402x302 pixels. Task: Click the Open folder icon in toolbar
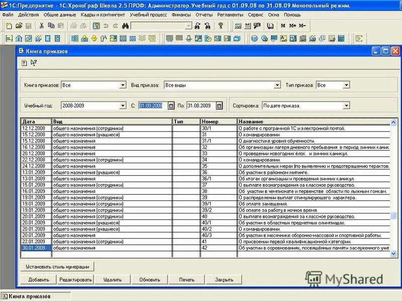(x=19, y=26)
